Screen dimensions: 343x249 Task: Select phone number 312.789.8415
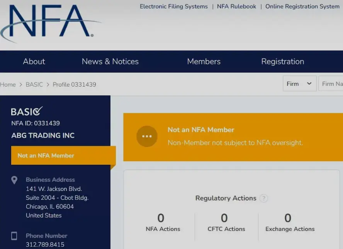[x=45, y=245]
